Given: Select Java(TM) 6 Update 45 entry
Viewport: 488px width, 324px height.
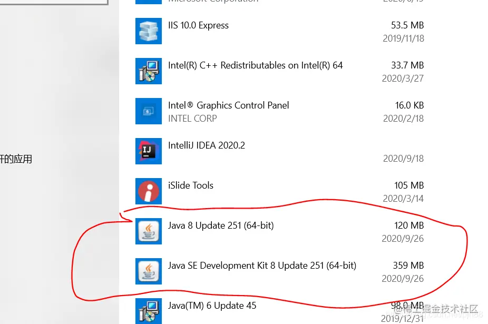Looking at the screenshot, I should point(212,306).
